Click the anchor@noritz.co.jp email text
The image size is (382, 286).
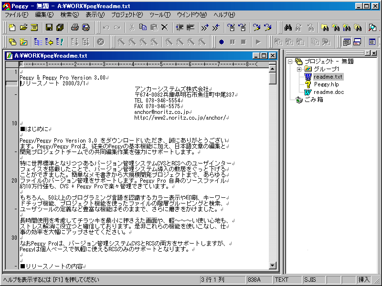coord(161,112)
